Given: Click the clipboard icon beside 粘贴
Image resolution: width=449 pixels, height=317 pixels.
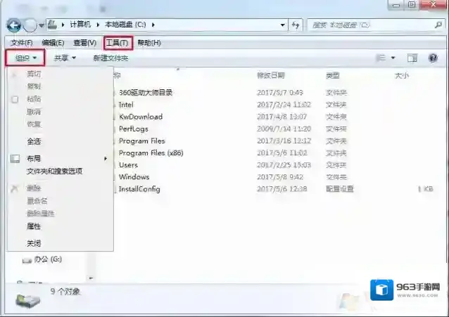Looking at the screenshot, I should pyautogui.click(x=15, y=99).
